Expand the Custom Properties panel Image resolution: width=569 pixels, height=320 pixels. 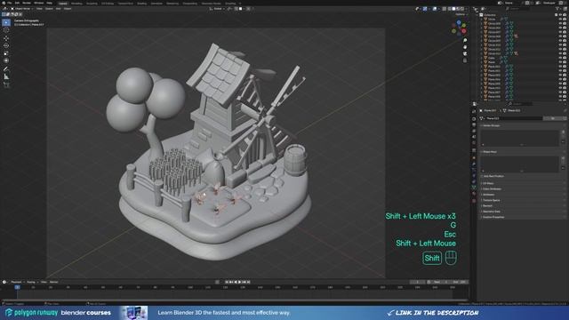point(493,217)
